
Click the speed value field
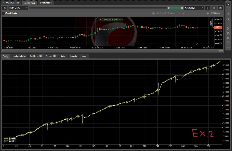pyautogui.click(x=215, y=13)
